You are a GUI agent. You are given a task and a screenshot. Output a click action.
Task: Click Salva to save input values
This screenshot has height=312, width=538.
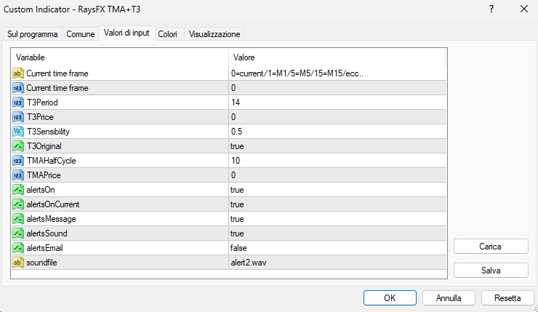(490, 270)
